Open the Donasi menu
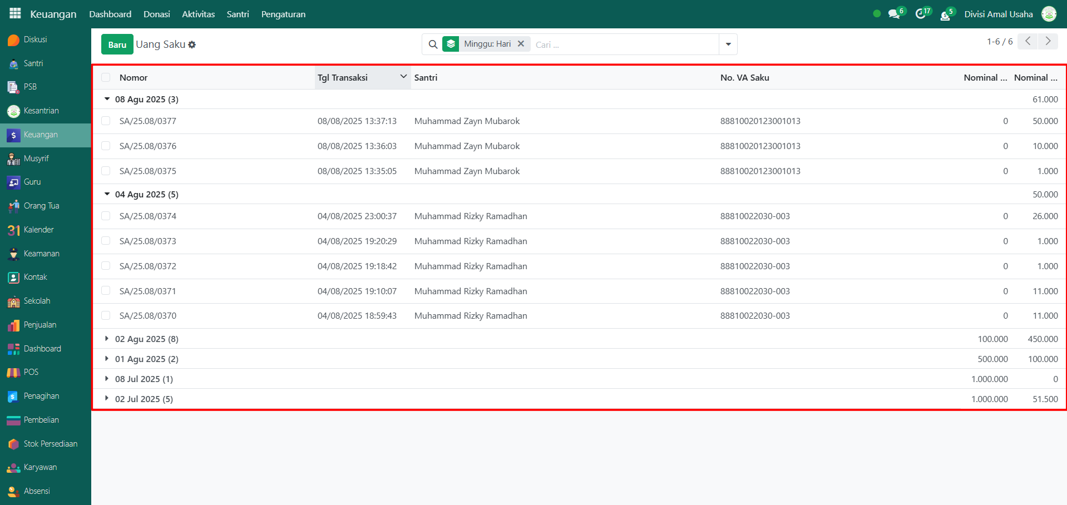Image resolution: width=1067 pixels, height=505 pixels. (x=156, y=14)
